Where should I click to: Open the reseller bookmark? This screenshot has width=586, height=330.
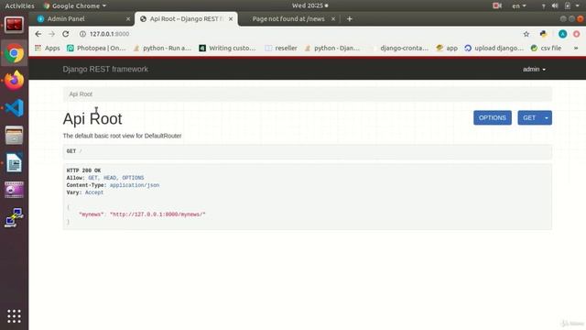pos(281,48)
